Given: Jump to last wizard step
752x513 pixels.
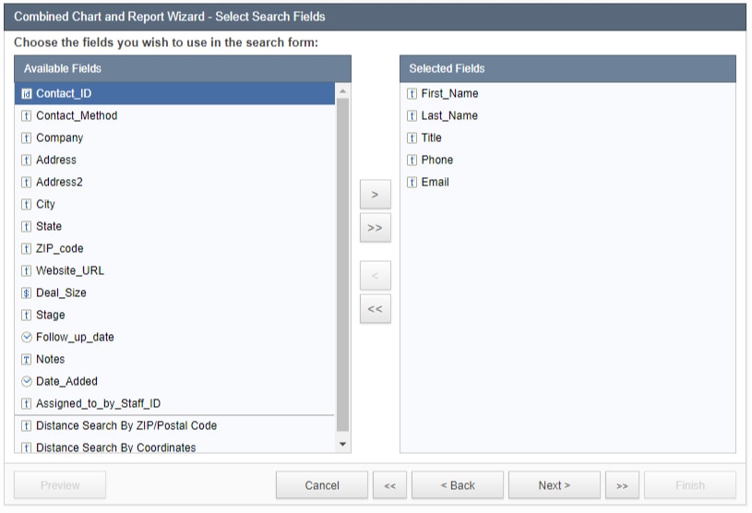Looking at the screenshot, I should [622, 485].
